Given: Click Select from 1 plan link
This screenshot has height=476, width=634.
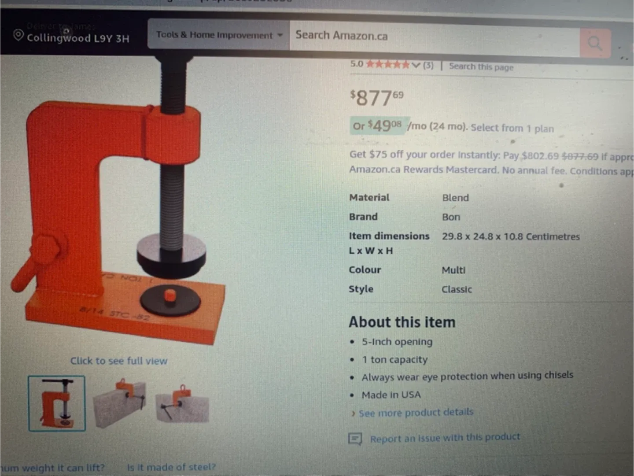Looking at the screenshot, I should [x=512, y=128].
